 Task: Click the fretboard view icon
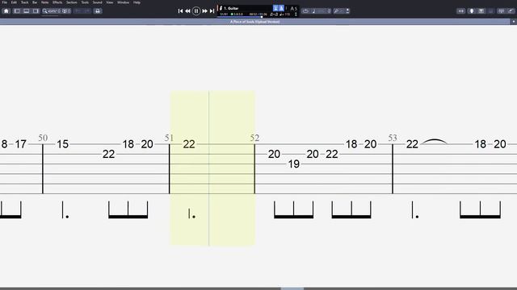click(472, 11)
